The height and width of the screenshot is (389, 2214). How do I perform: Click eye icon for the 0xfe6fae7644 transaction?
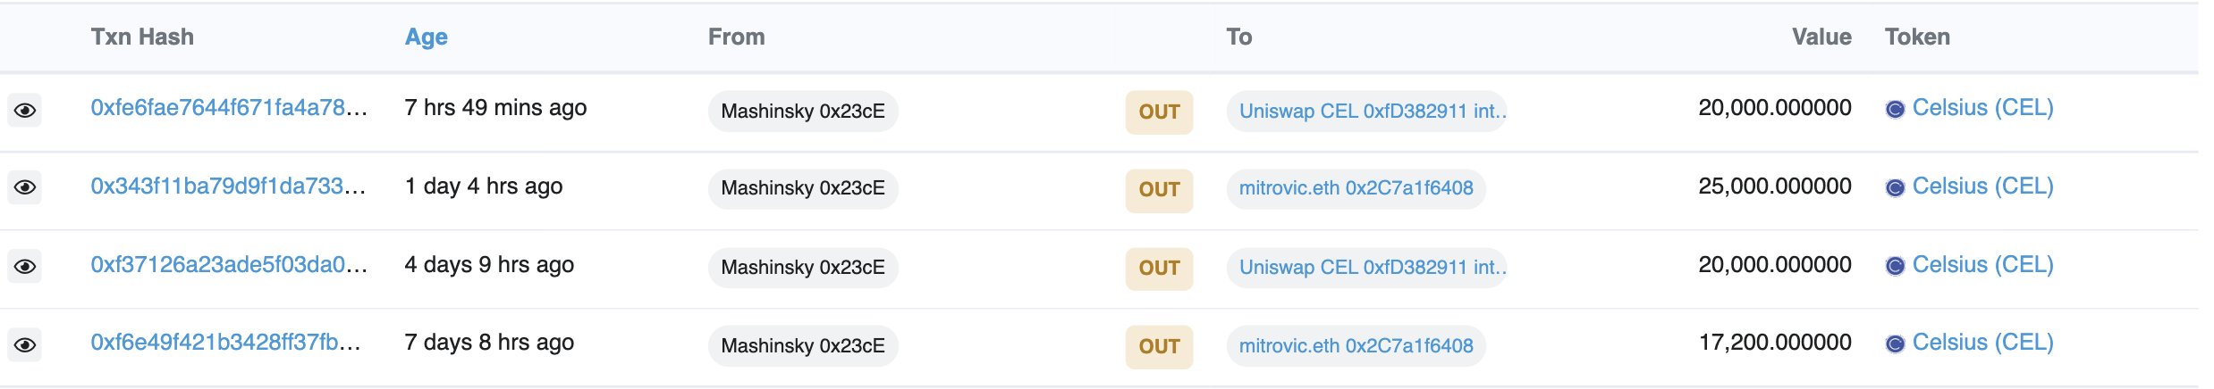tap(25, 111)
